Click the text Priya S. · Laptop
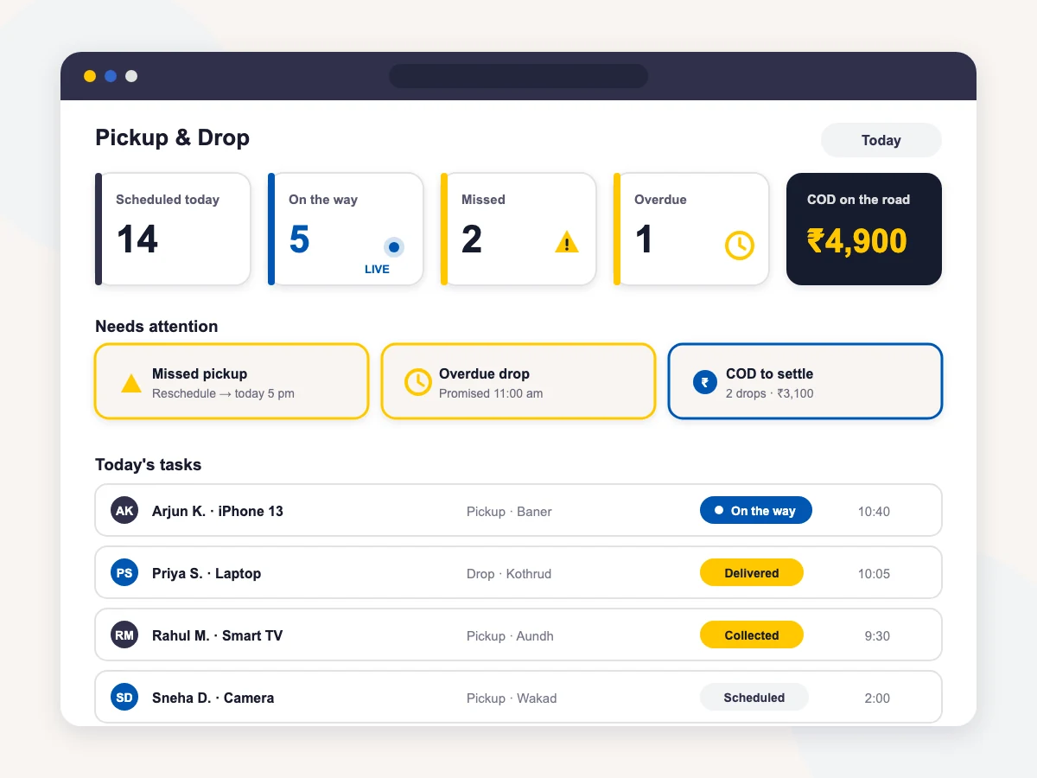The image size is (1037, 778). [x=207, y=573]
